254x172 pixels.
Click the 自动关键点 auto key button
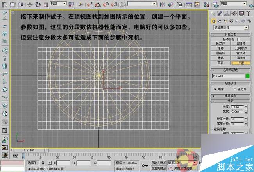[x=158, y=163]
